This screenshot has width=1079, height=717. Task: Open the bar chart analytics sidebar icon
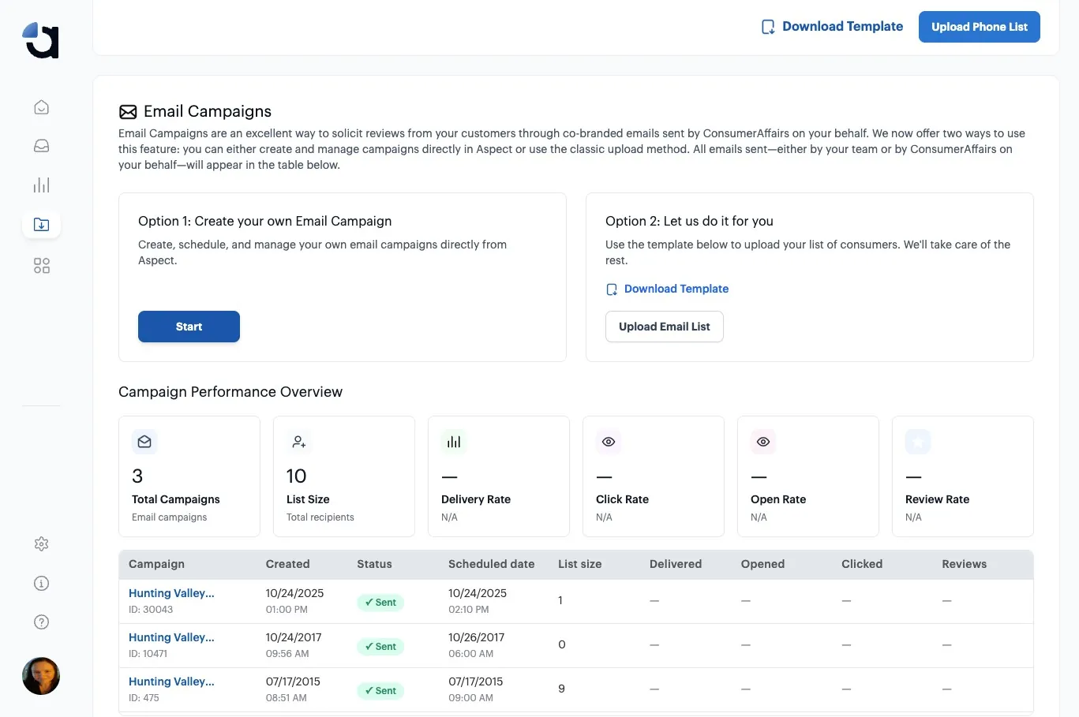coord(42,185)
